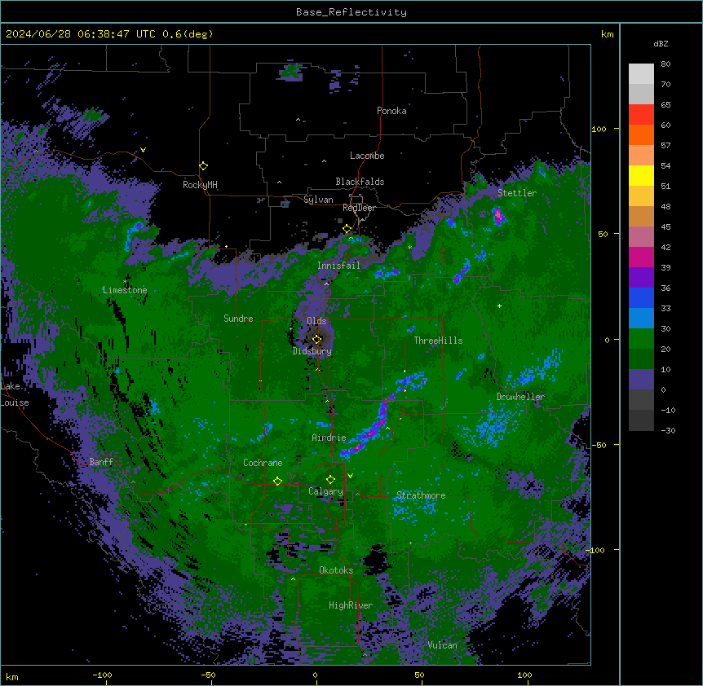Click the yellow diamond marker near RockyMH

pos(204,166)
